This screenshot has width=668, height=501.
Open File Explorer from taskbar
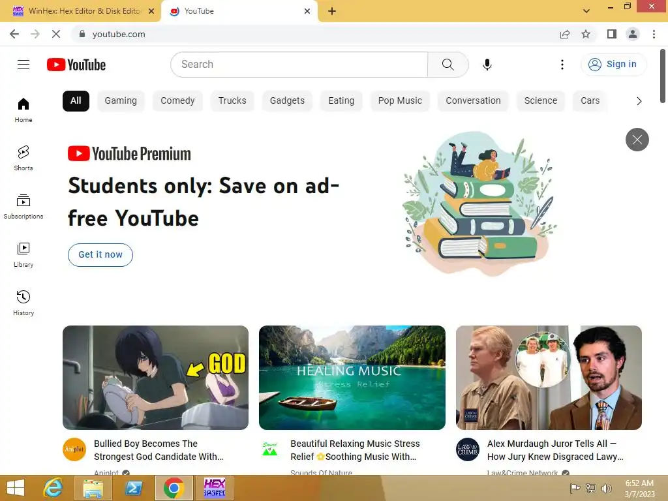pos(93,488)
